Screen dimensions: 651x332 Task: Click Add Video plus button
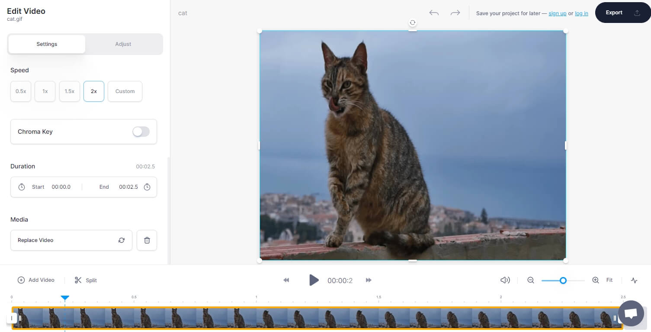click(36, 280)
